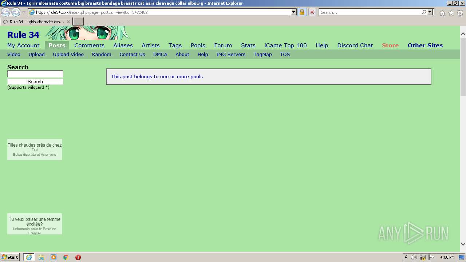
Task: Click the 4:08 PM system clock
Action: click(x=447, y=257)
